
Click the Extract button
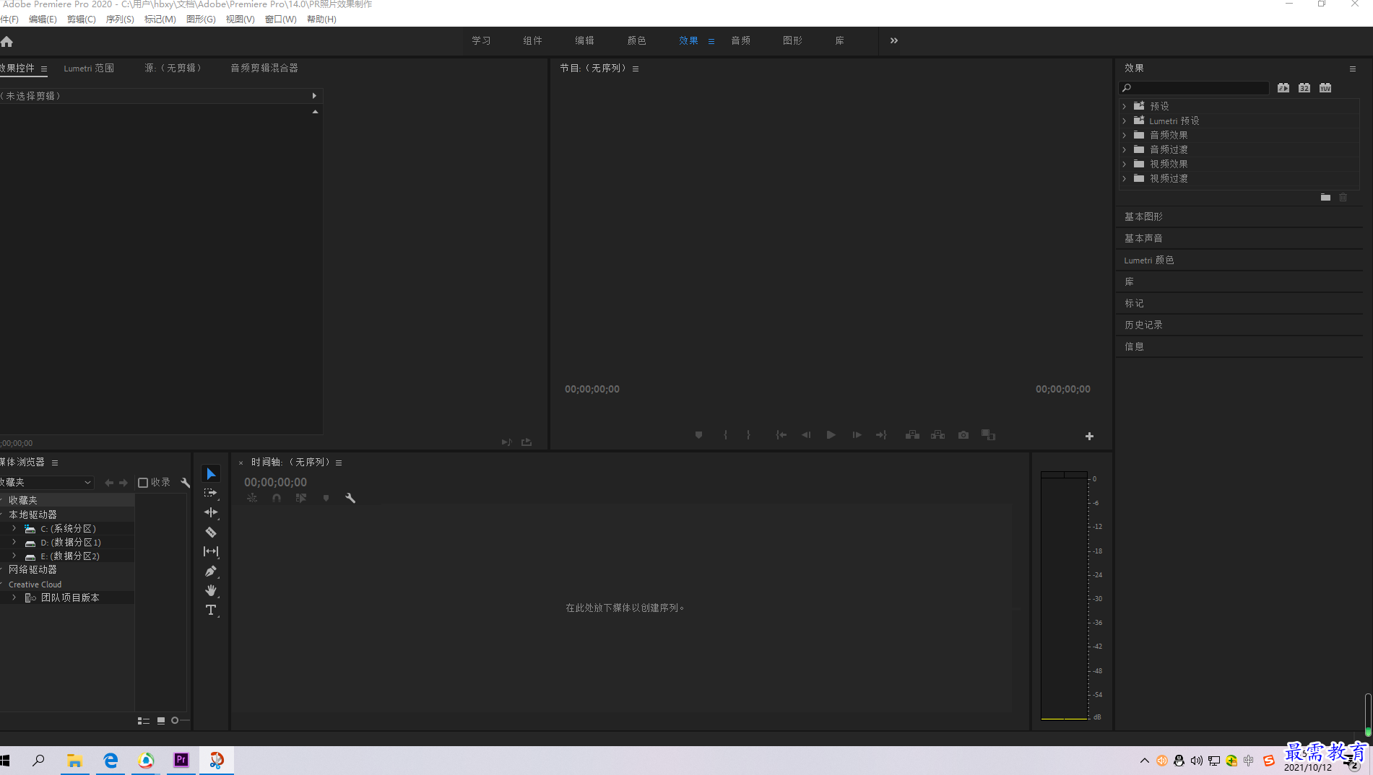937,434
